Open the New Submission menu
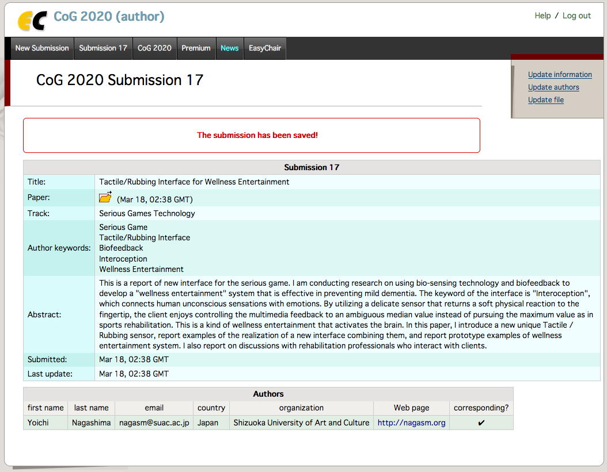The height and width of the screenshot is (472, 607). coord(42,48)
